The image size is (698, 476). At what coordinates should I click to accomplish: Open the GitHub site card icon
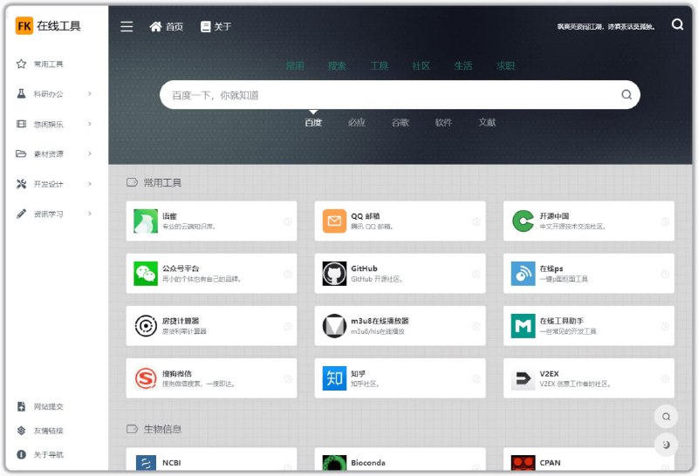tap(335, 274)
